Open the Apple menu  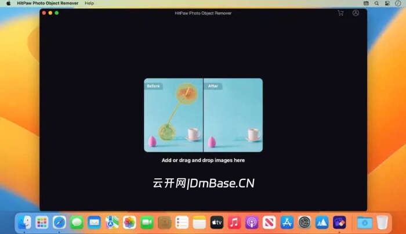tap(8, 3)
